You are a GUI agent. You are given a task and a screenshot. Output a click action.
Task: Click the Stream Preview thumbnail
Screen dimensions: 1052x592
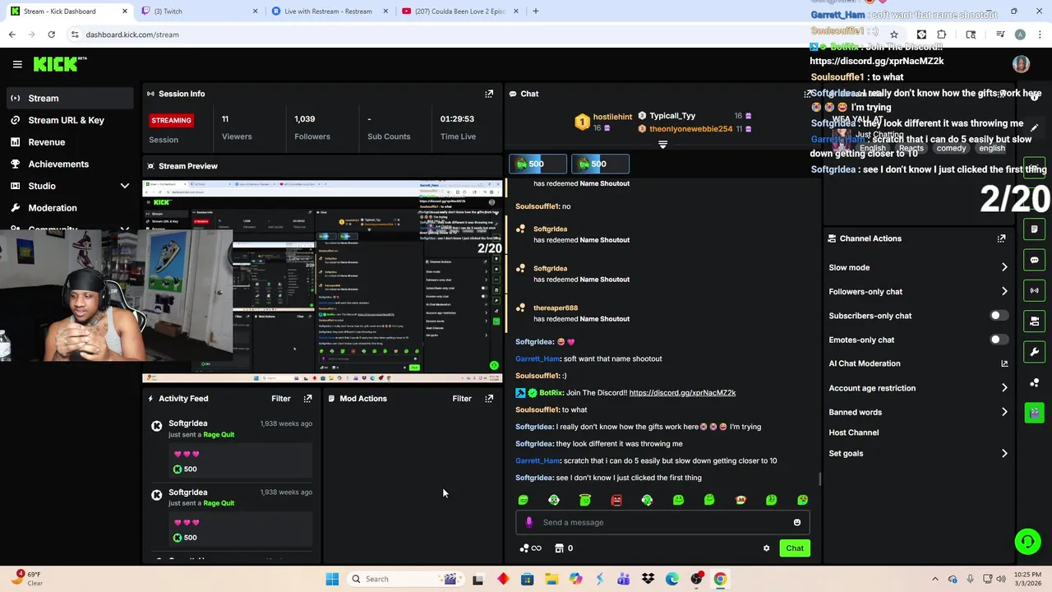coord(322,280)
